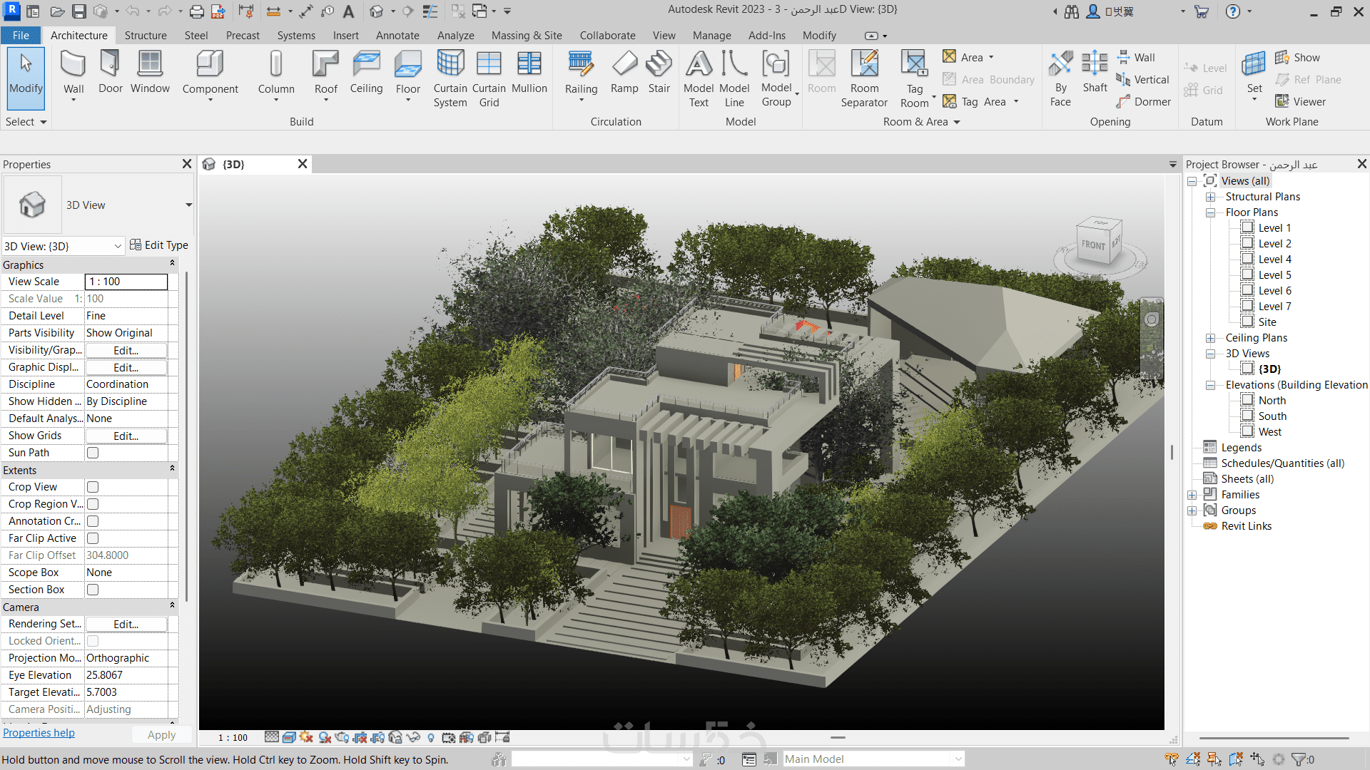The height and width of the screenshot is (770, 1370).
Task: Expand the Families node in Project Browser
Action: 1192,495
